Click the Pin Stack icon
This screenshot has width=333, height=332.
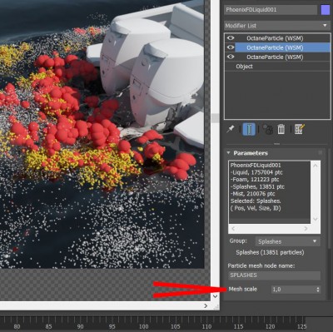231,129
